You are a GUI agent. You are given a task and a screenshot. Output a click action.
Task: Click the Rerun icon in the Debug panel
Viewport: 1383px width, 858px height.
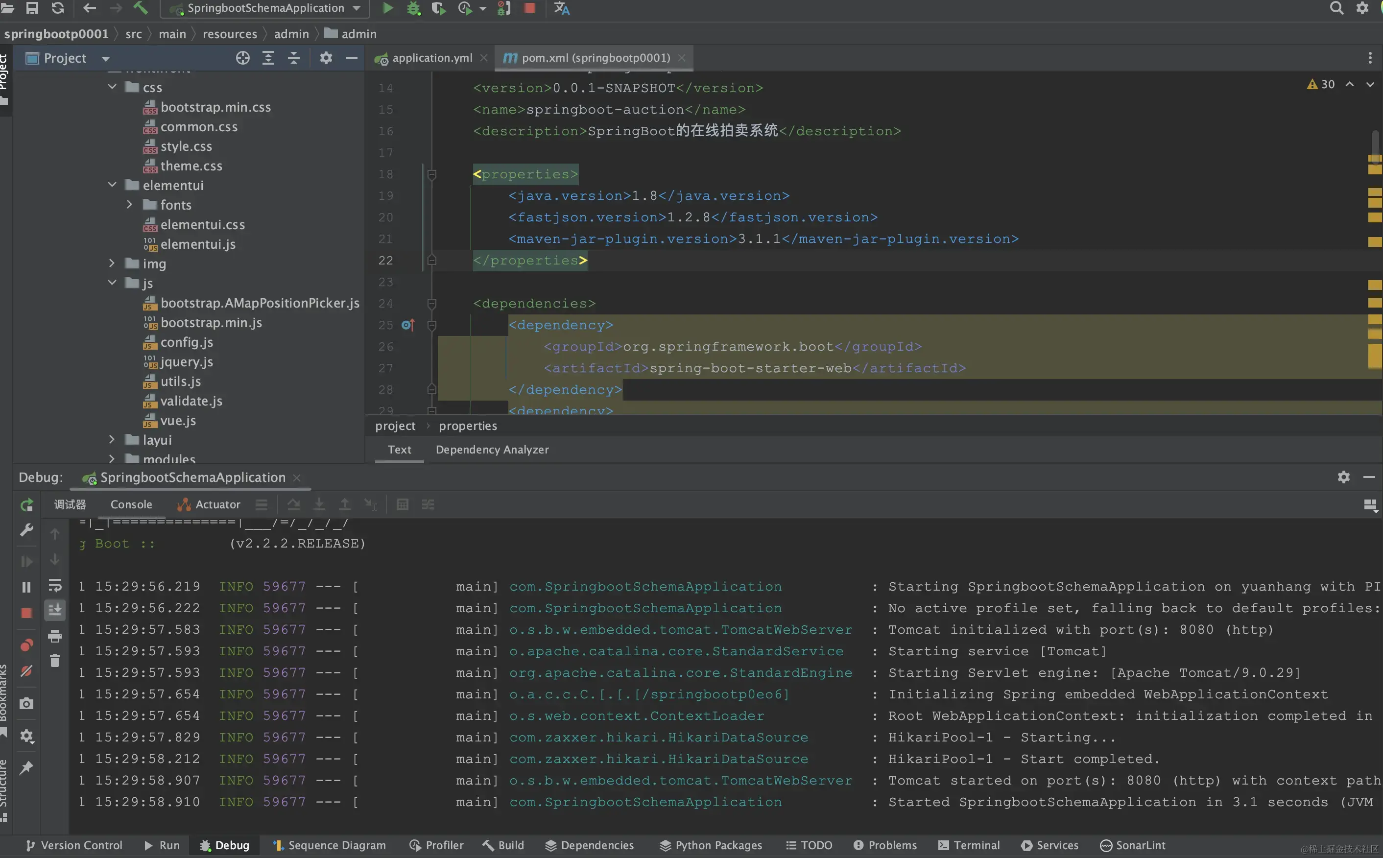[26, 504]
